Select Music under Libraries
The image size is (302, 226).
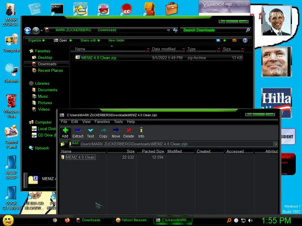coord(43,96)
